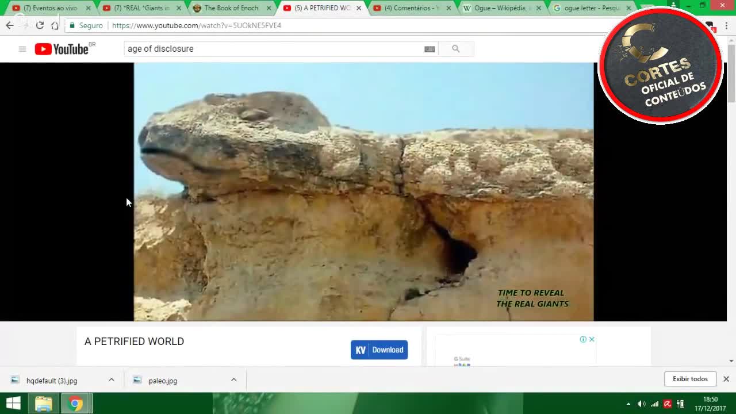Close the G Suite advertisement
Image resolution: width=736 pixels, height=414 pixels.
pos(592,339)
